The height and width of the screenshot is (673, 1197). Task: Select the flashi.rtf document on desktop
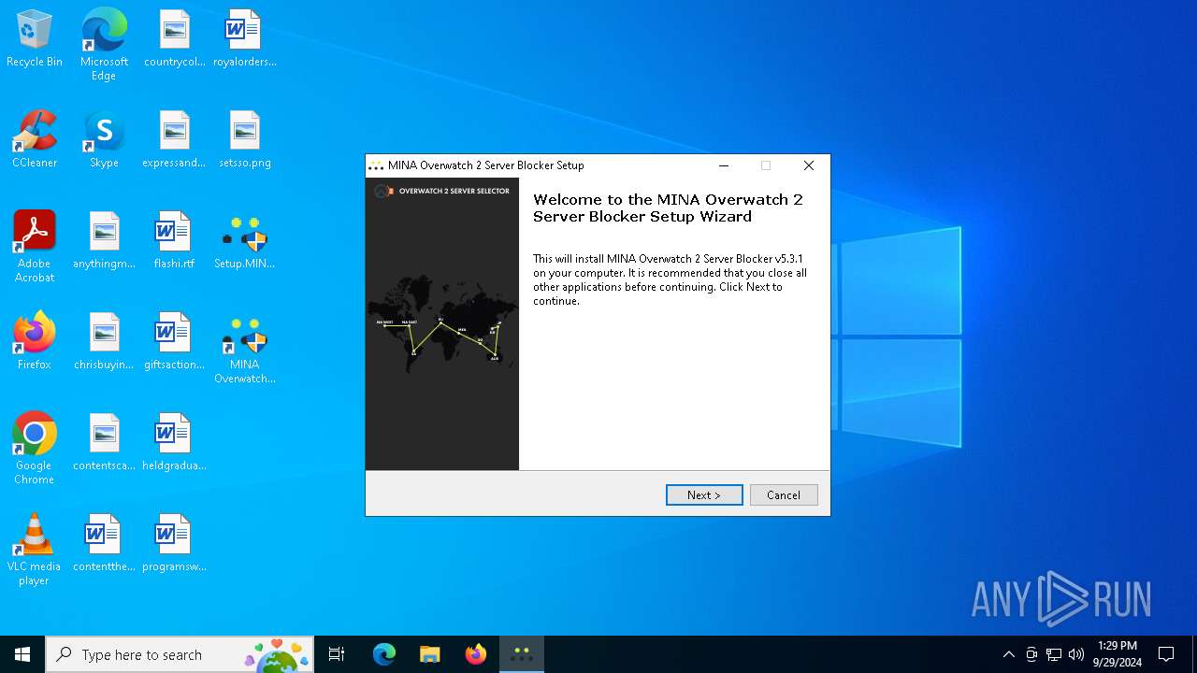(x=174, y=241)
